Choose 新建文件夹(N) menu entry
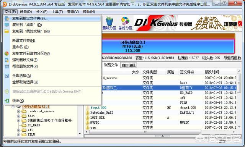Screen dimensions: 245x147 (x=52, y=41)
